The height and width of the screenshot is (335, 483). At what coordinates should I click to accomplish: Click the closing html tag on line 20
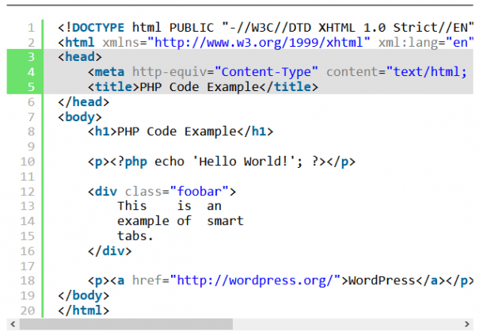83,310
